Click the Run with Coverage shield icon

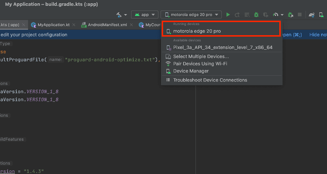[x=265, y=15]
